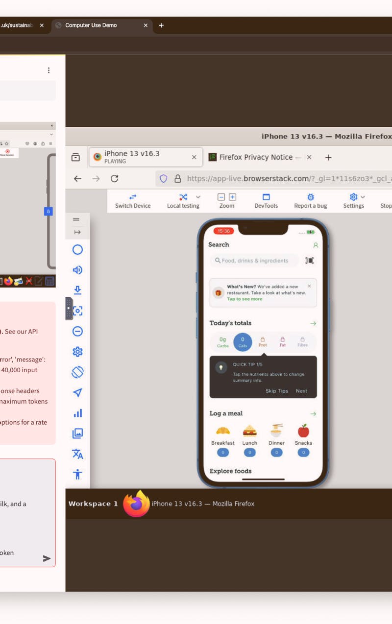Select the network throttling bar-chart icon
This screenshot has width=392, height=624.
tap(77, 413)
